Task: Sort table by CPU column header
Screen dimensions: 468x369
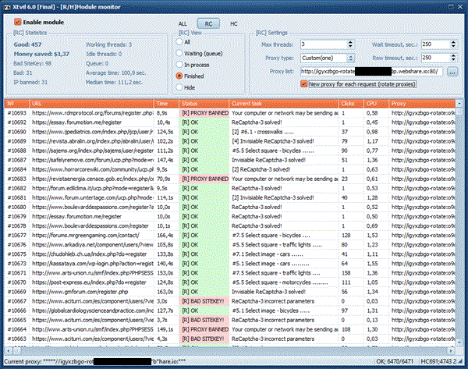Action: coord(376,103)
